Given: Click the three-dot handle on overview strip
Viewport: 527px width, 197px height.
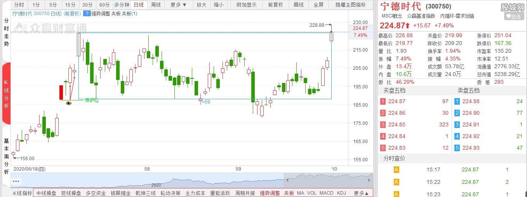Looking at the screenshot, I should [16, 181].
